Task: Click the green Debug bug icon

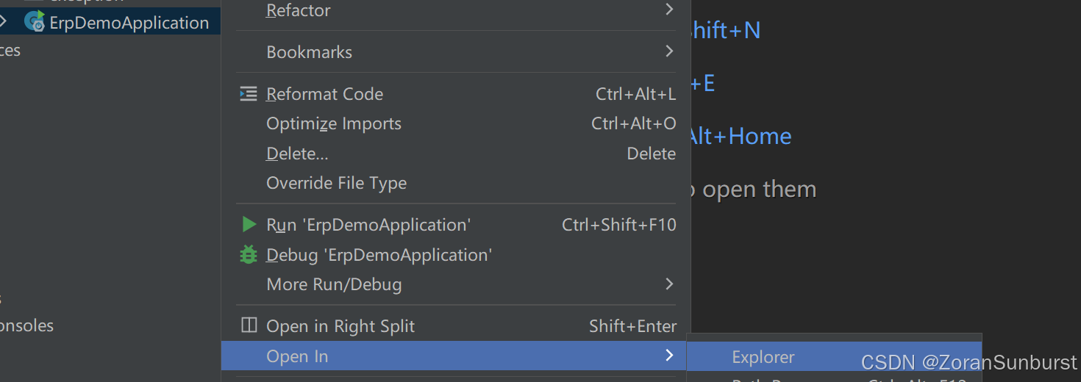Action: pyautogui.click(x=249, y=255)
